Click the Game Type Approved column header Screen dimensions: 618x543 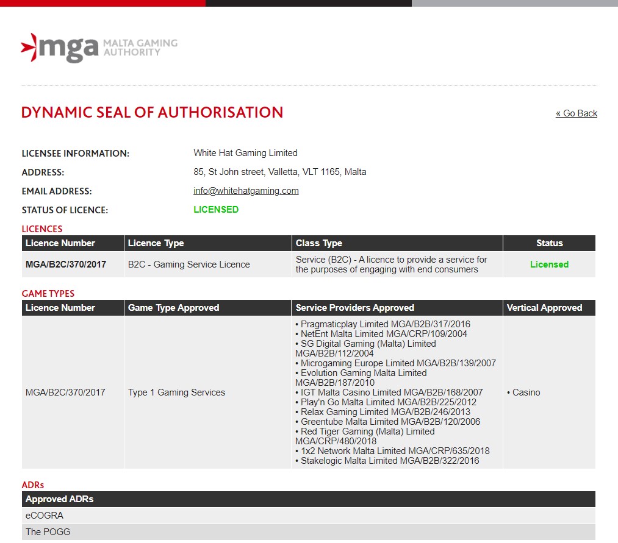(207, 308)
